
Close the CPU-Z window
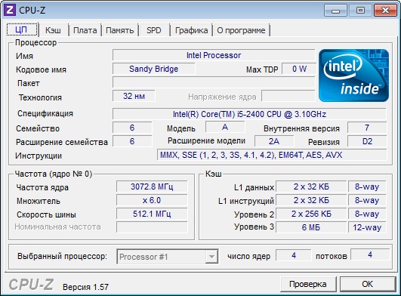385,11
